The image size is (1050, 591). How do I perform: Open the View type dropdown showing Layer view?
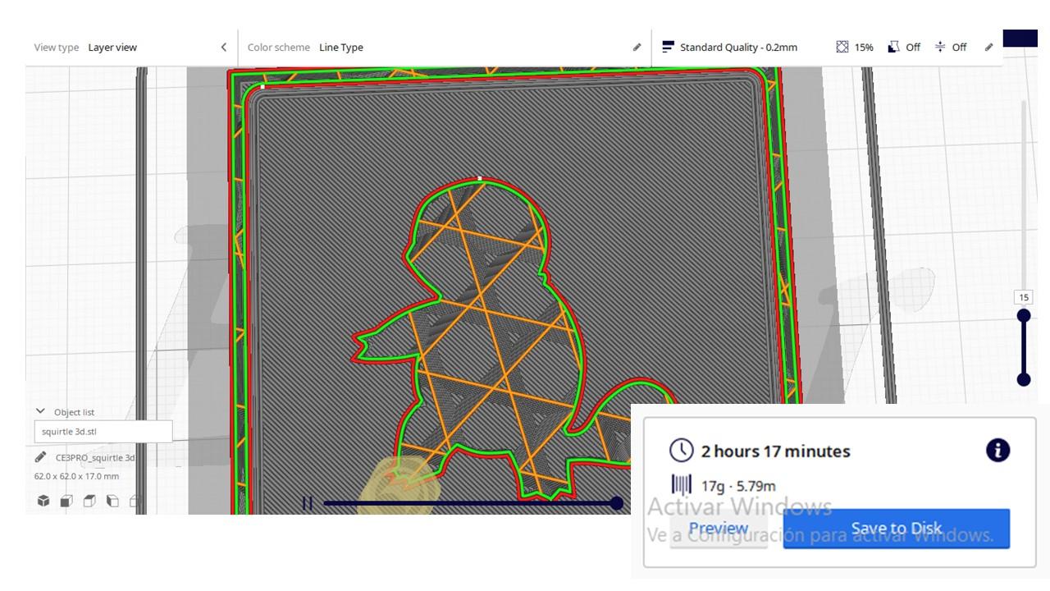[x=130, y=48]
